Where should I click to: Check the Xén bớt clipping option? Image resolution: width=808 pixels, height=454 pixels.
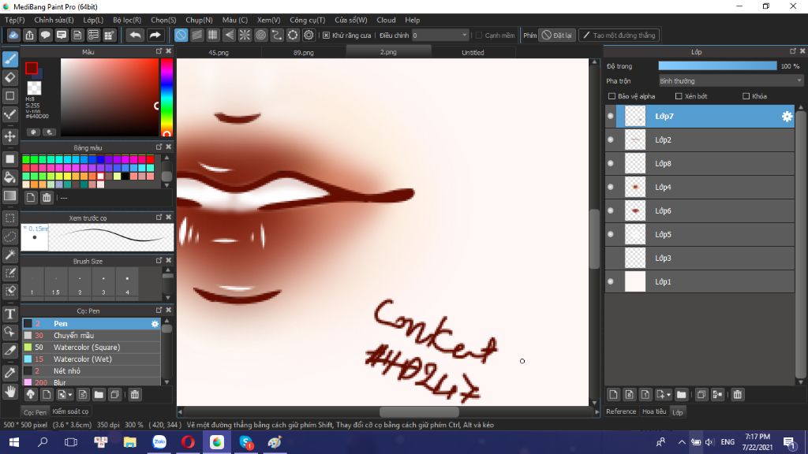[679, 96]
